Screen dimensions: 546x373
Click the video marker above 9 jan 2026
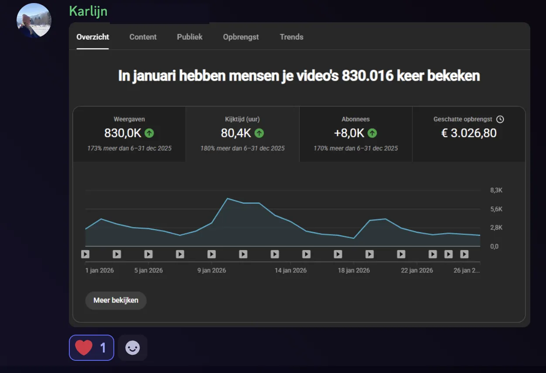coord(212,254)
